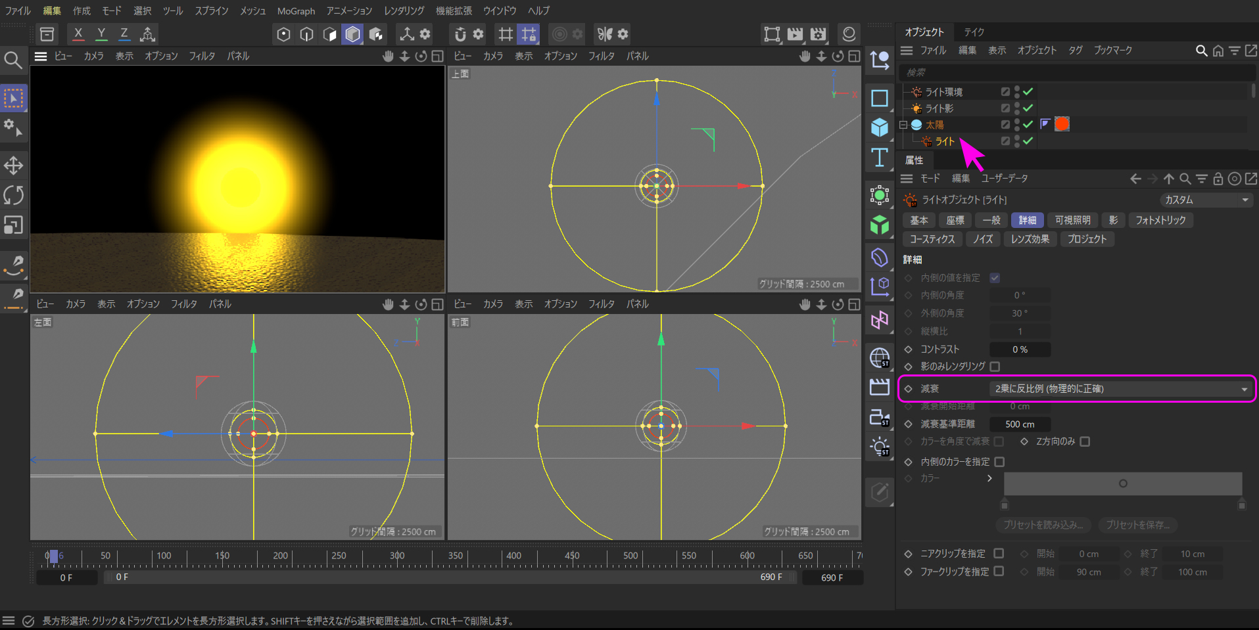The image size is (1259, 630).
Task: Open the カスタム mode dropdown
Action: [1206, 200]
